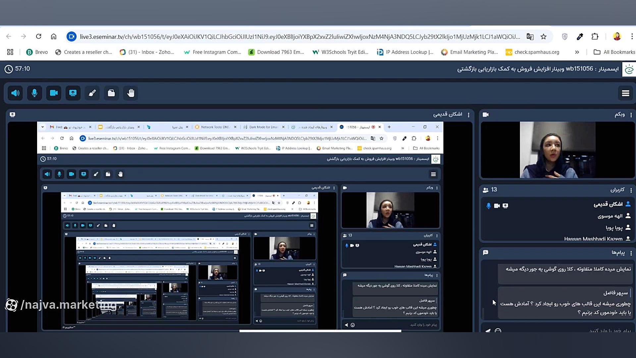The image size is (636, 358).
Task: Toggle the microphone button in webinar toolbar
Action: [34, 93]
